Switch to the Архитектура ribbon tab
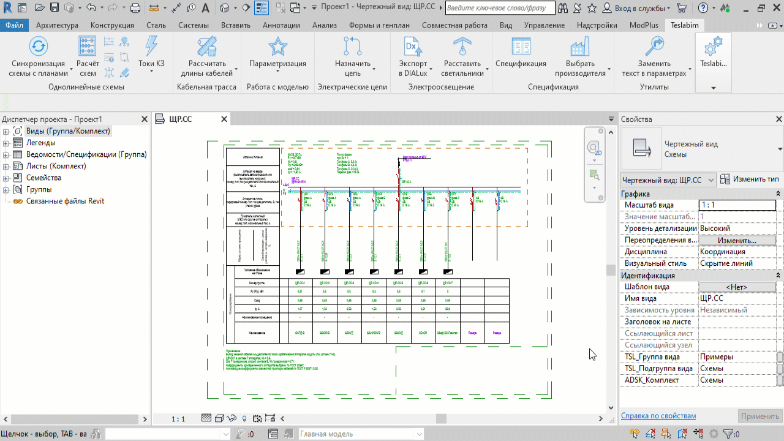 (x=57, y=25)
